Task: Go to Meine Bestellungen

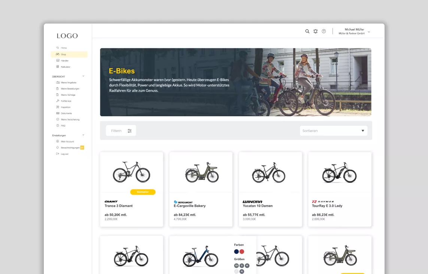Action: [70, 89]
